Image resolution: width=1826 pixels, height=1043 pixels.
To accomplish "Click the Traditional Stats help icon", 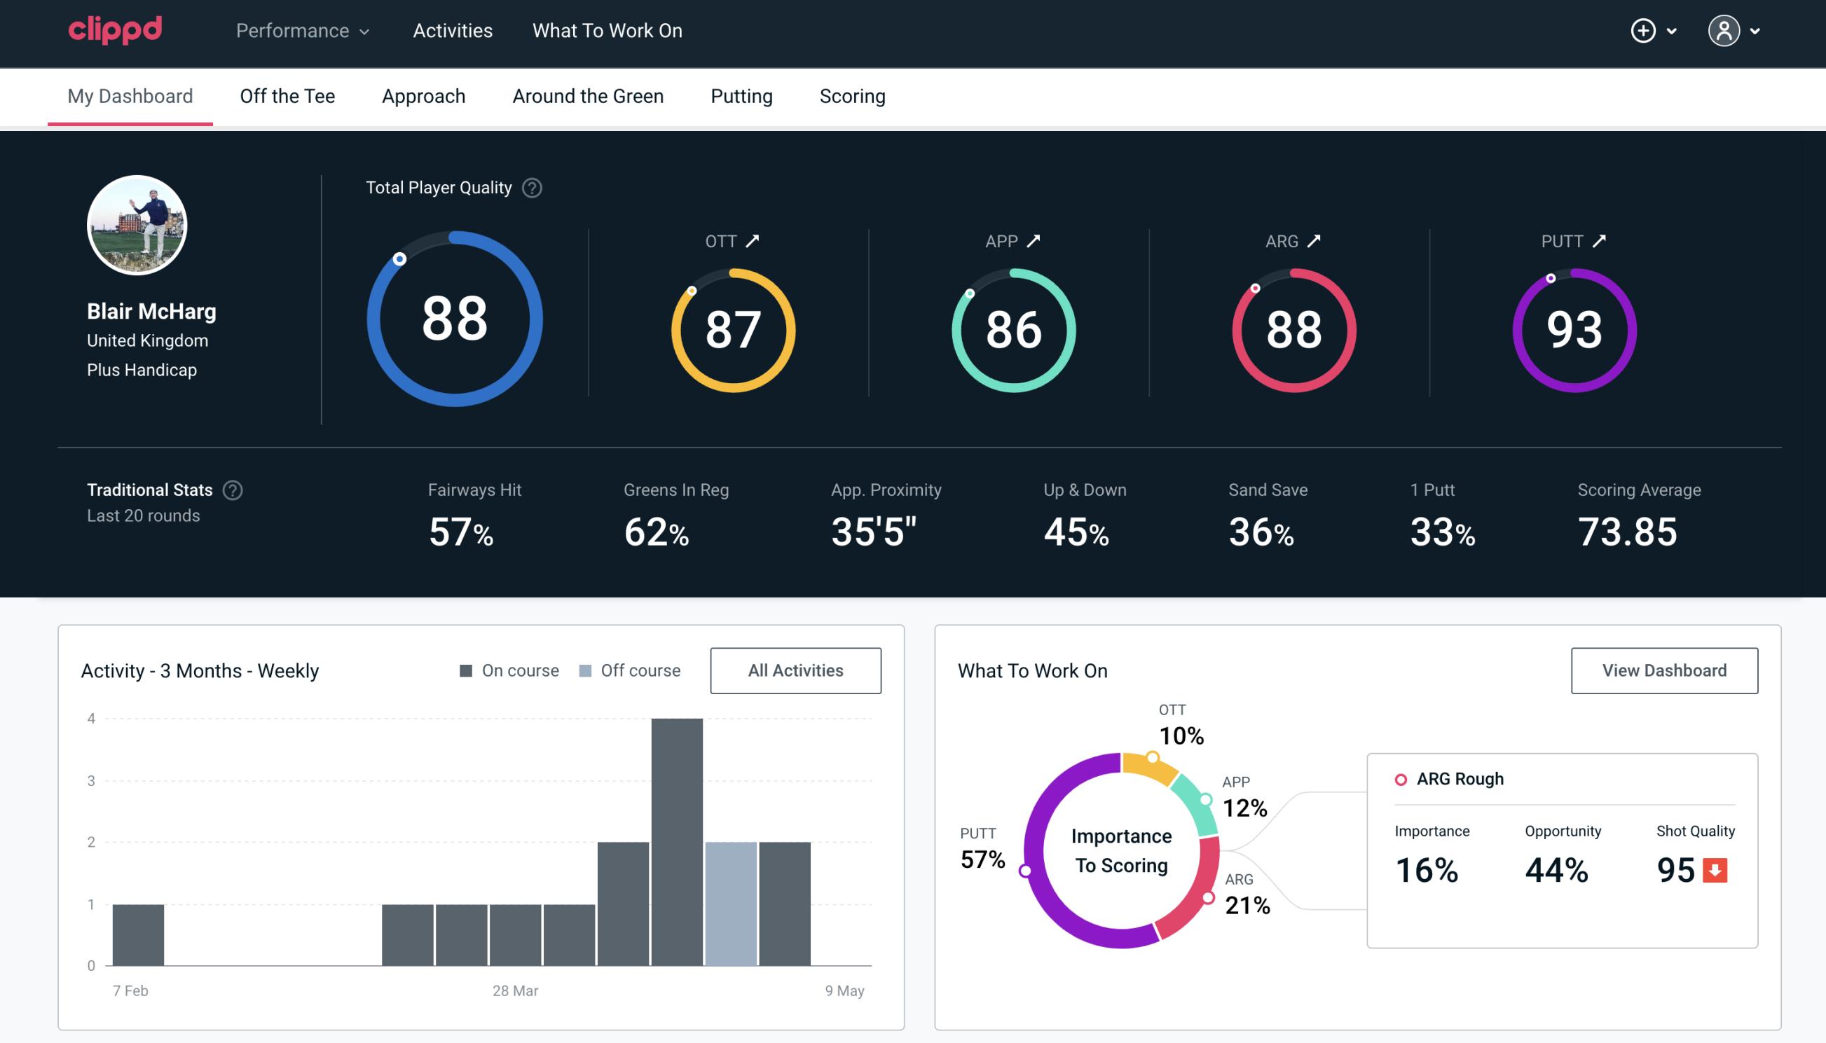I will pos(235,490).
